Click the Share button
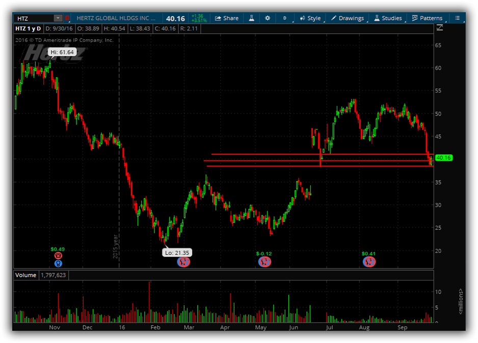This screenshot has height=343, width=478. [227, 18]
